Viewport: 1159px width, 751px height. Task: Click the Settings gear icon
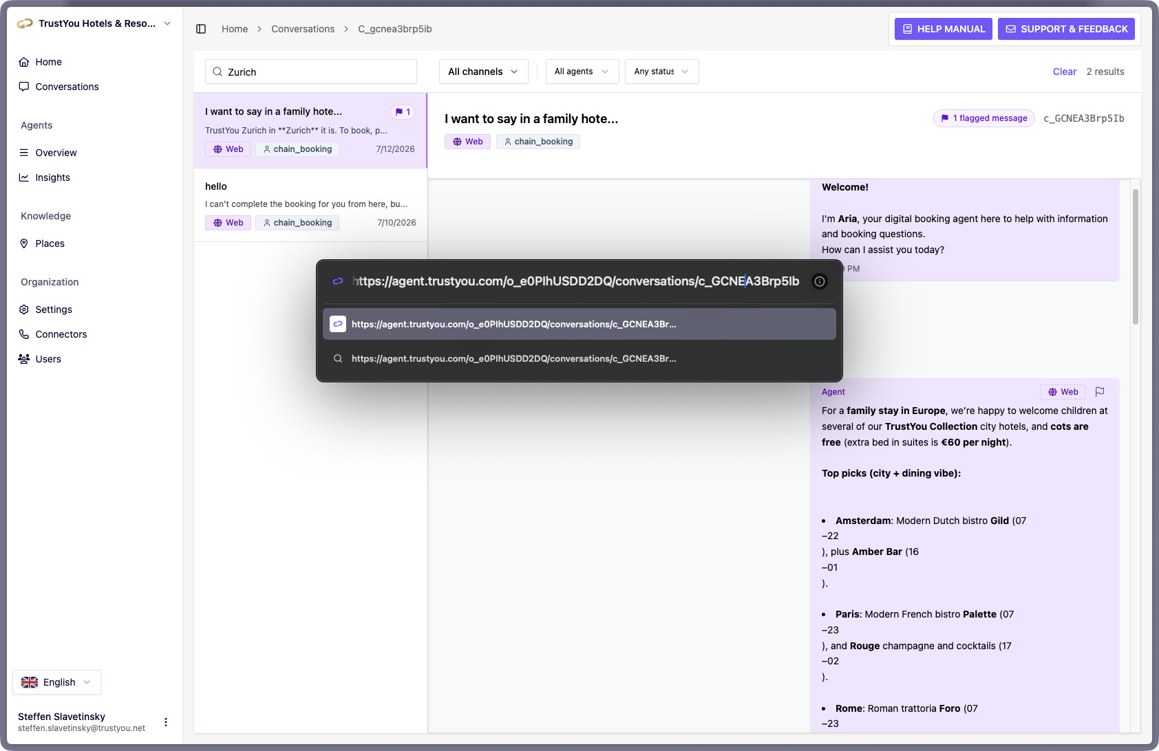tap(24, 309)
